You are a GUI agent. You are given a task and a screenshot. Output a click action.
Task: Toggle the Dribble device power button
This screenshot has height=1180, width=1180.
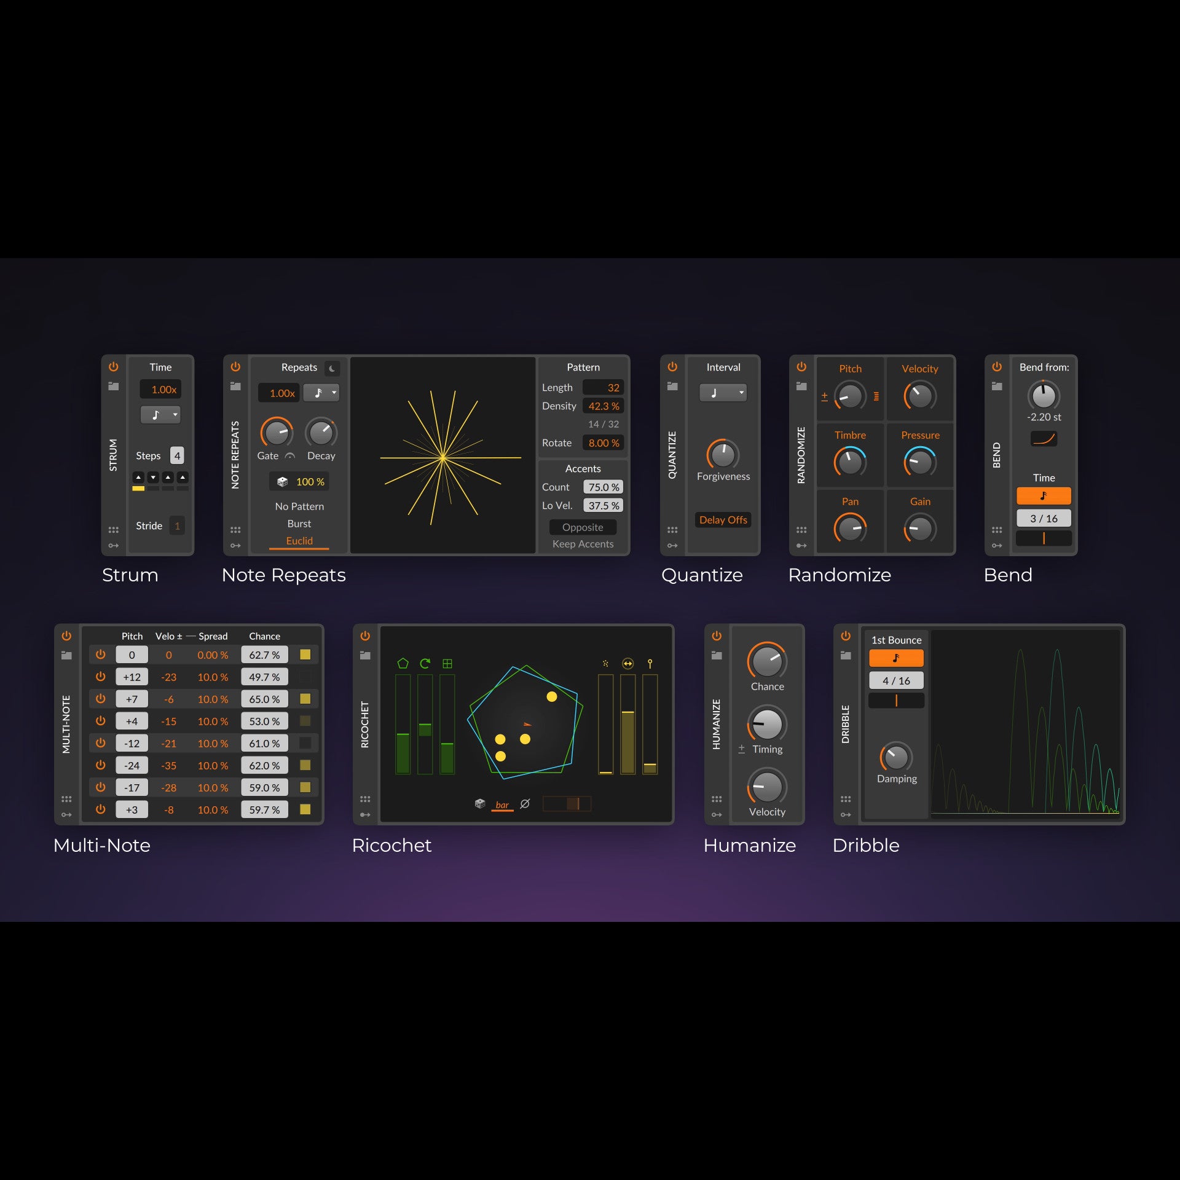tap(846, 636)
